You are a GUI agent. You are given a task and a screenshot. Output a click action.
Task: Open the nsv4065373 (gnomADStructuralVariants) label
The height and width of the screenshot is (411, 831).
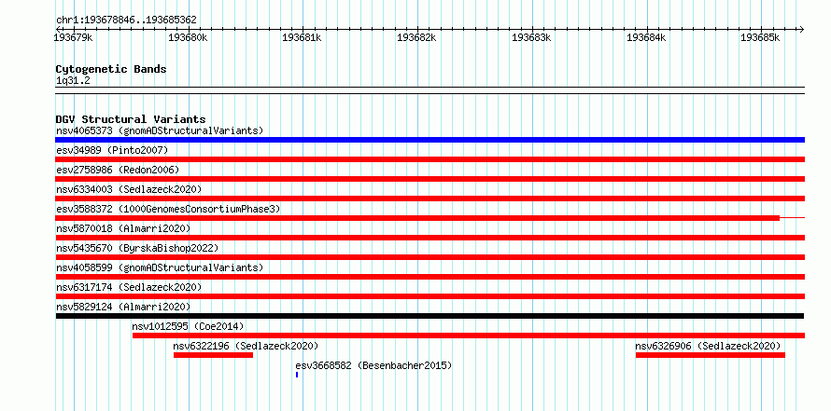[x=160, y=130]
